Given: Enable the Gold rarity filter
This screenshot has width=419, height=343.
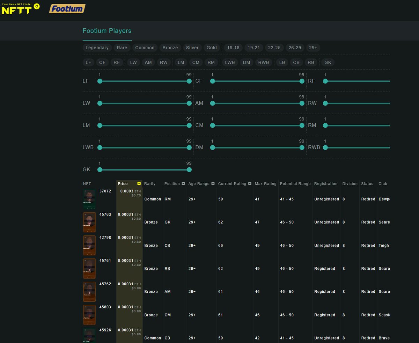Looking at the screenshot, I should [x=212, y=48].
